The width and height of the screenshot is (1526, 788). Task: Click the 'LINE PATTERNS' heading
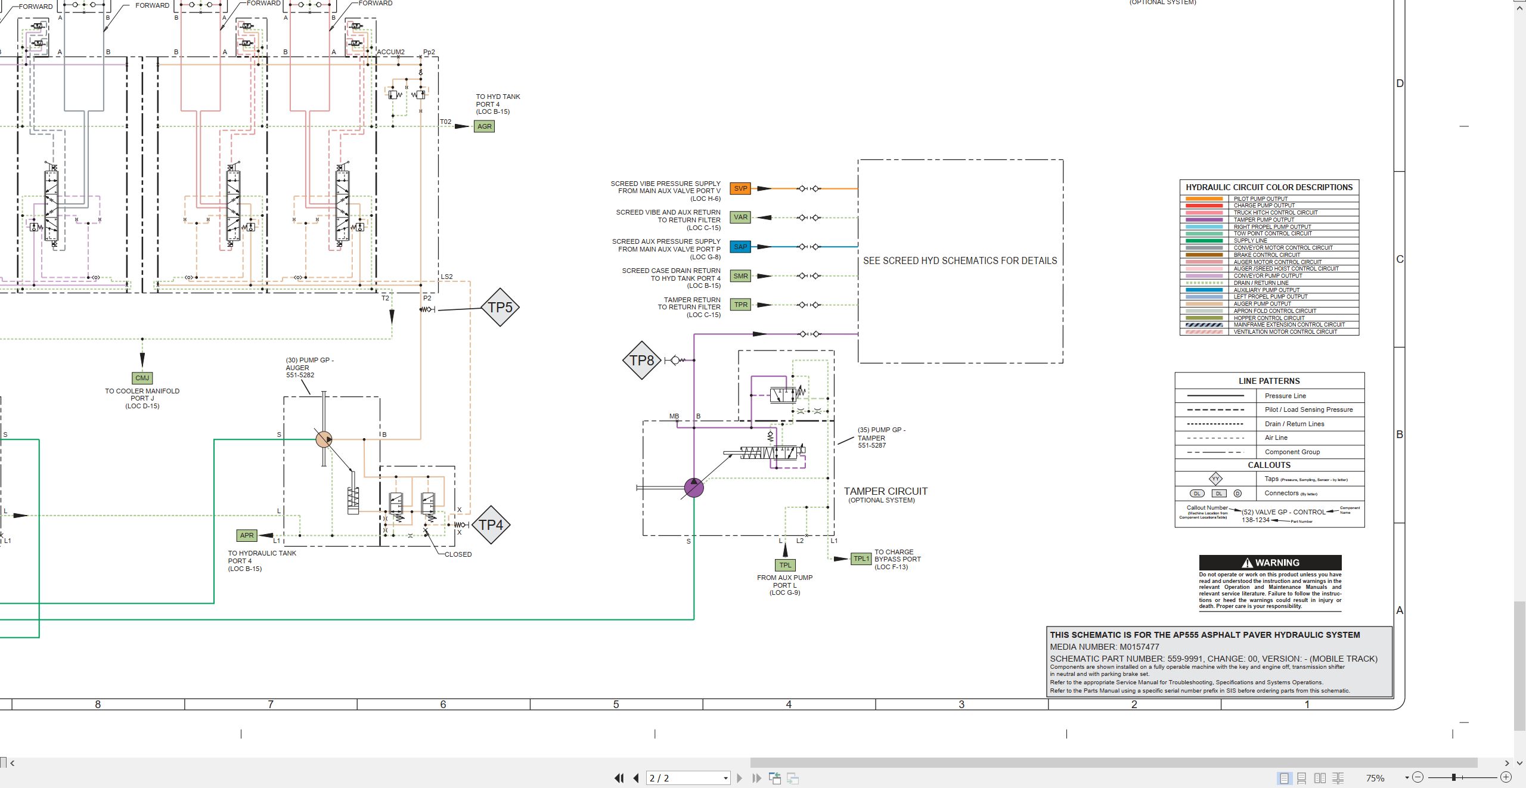1269,381
